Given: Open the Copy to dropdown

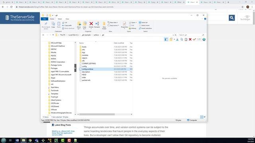Looking at the screenshot, I should (x=84, y=25).
